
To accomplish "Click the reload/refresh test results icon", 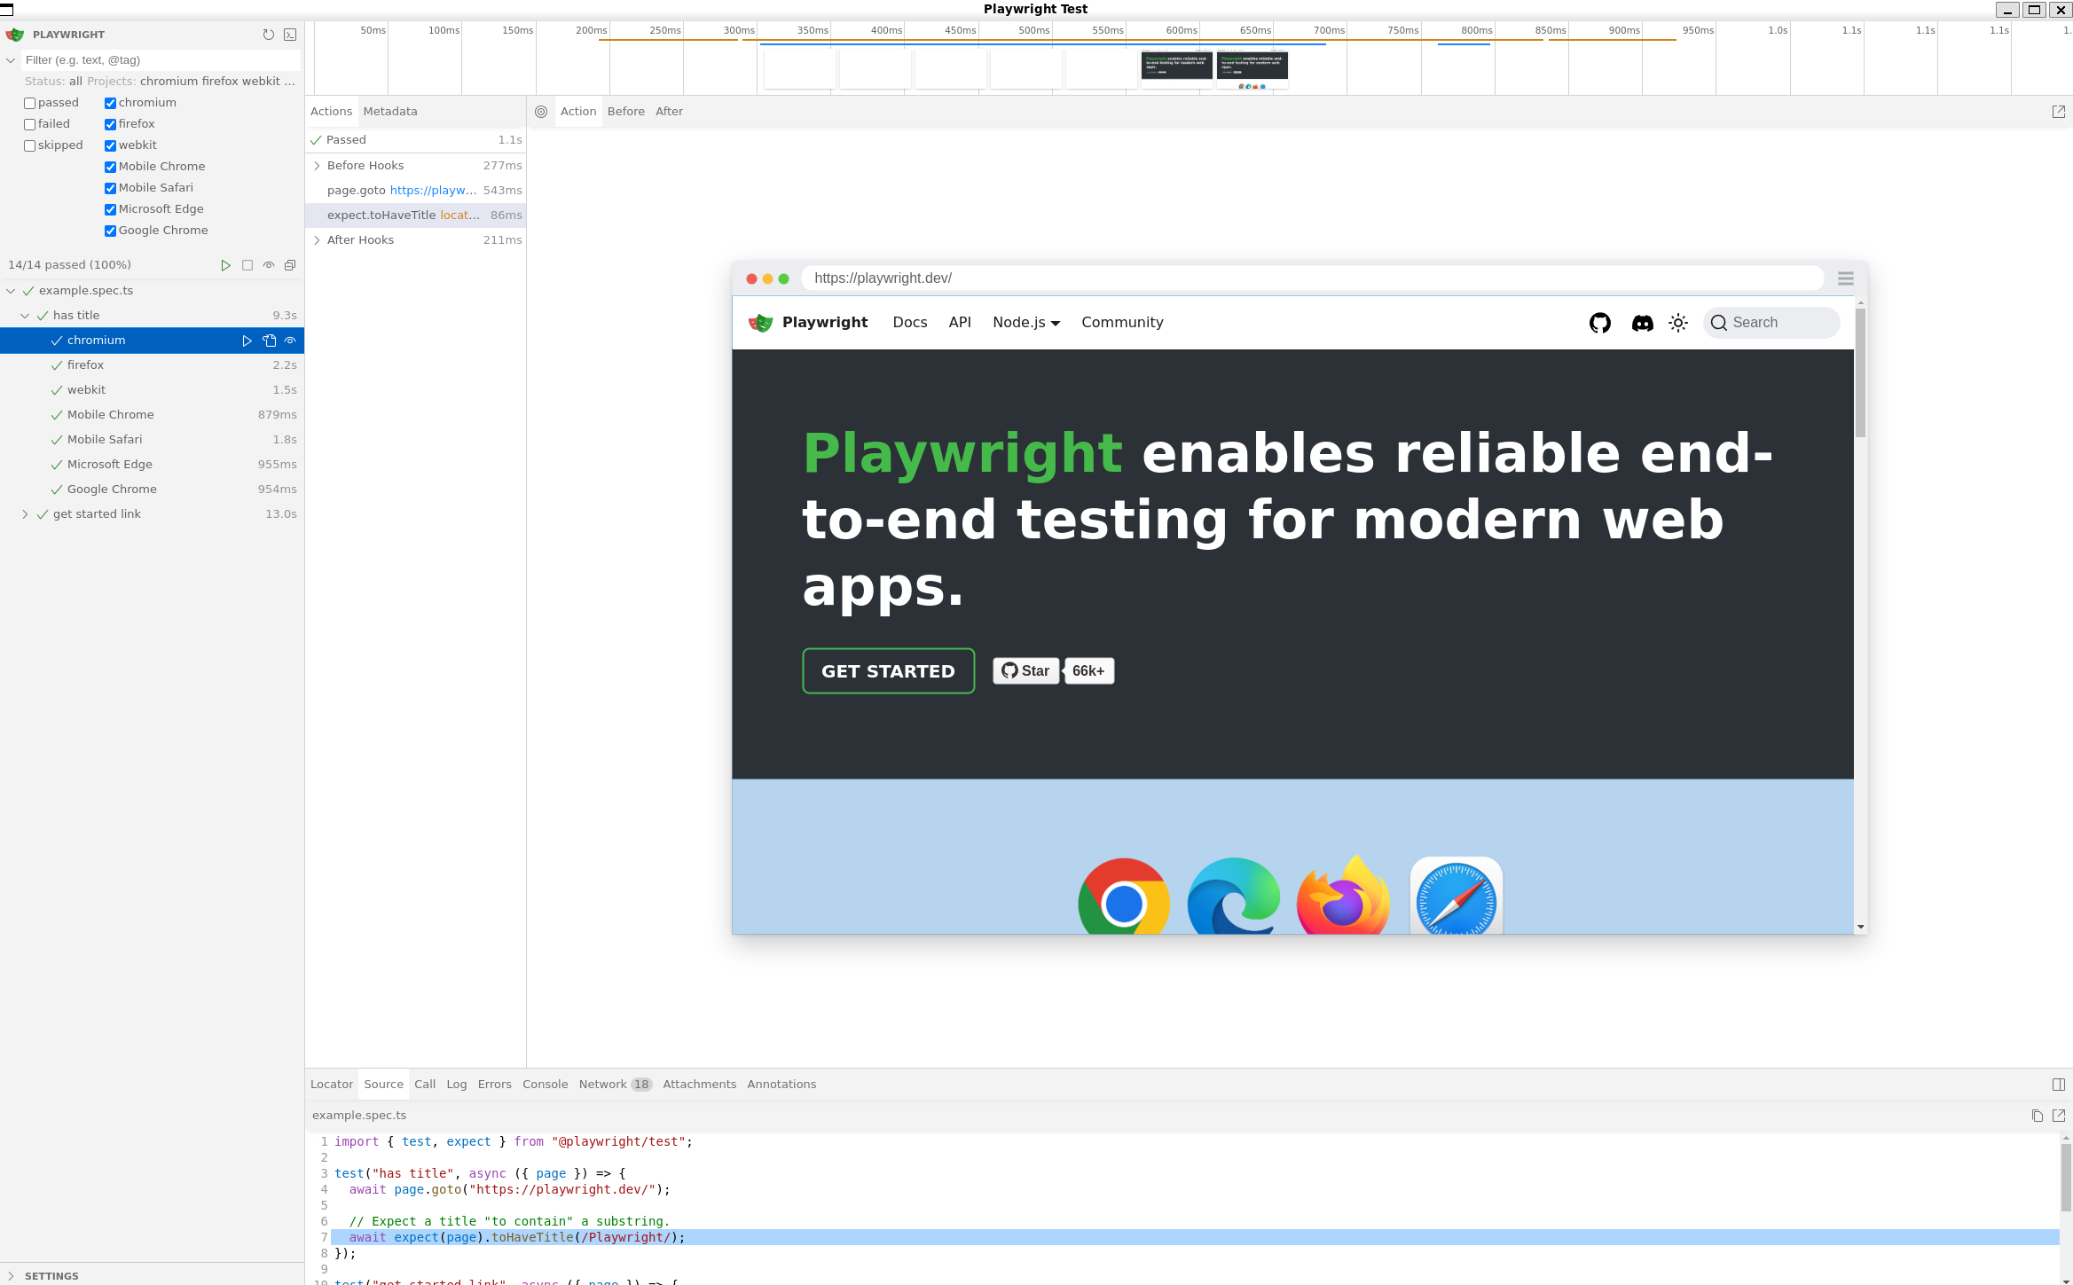I will 268,34.
